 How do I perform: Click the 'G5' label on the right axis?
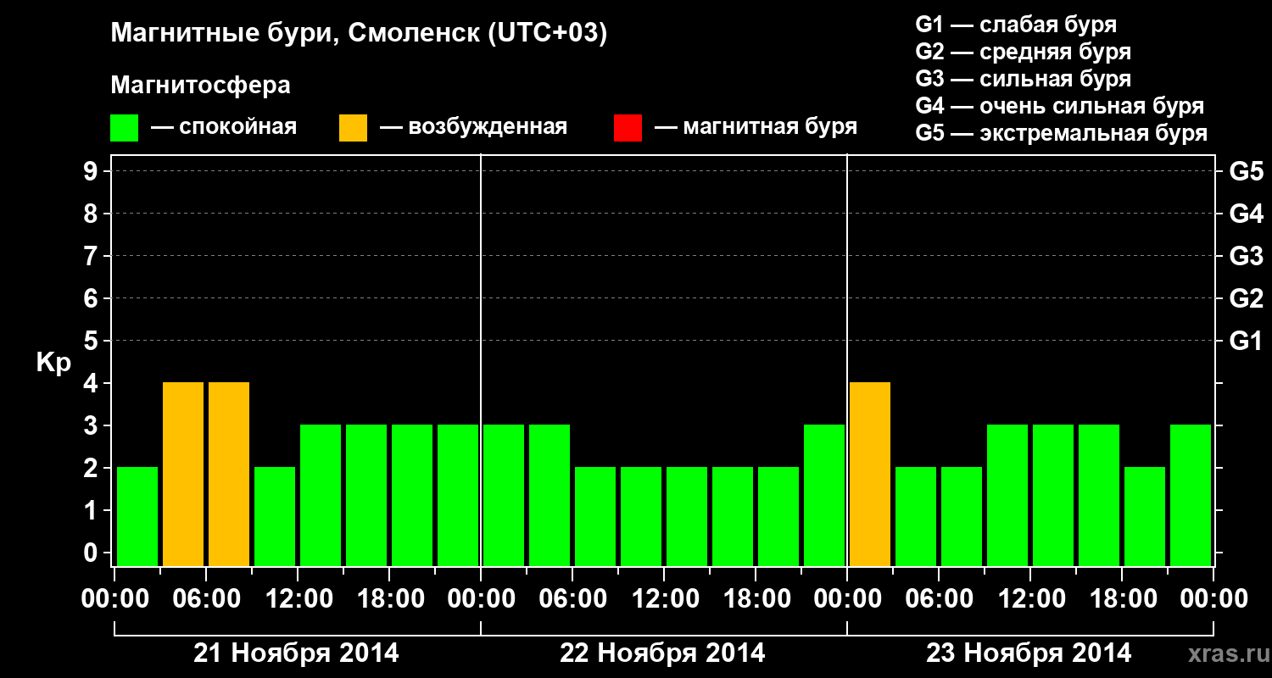point(1246,171)
